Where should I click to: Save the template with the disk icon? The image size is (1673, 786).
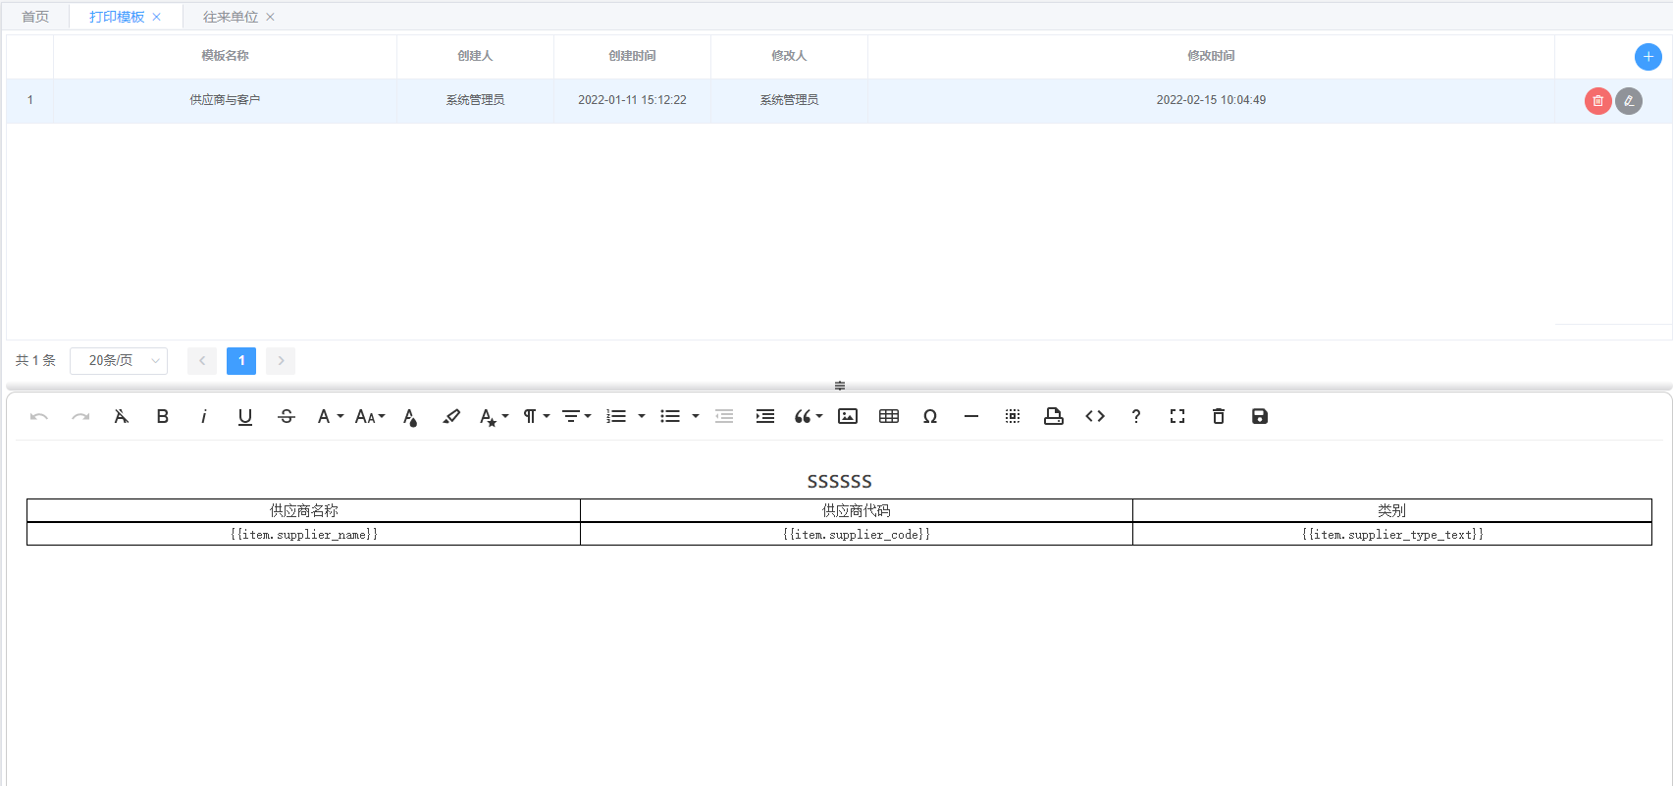1260,417
